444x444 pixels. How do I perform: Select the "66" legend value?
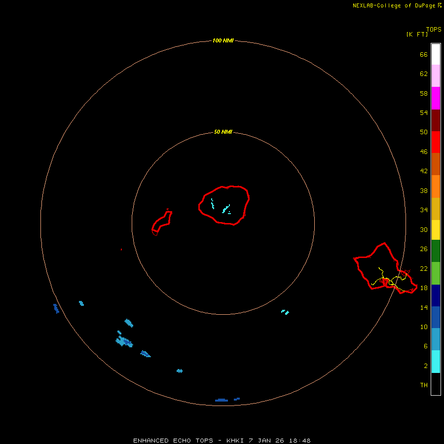424,54
